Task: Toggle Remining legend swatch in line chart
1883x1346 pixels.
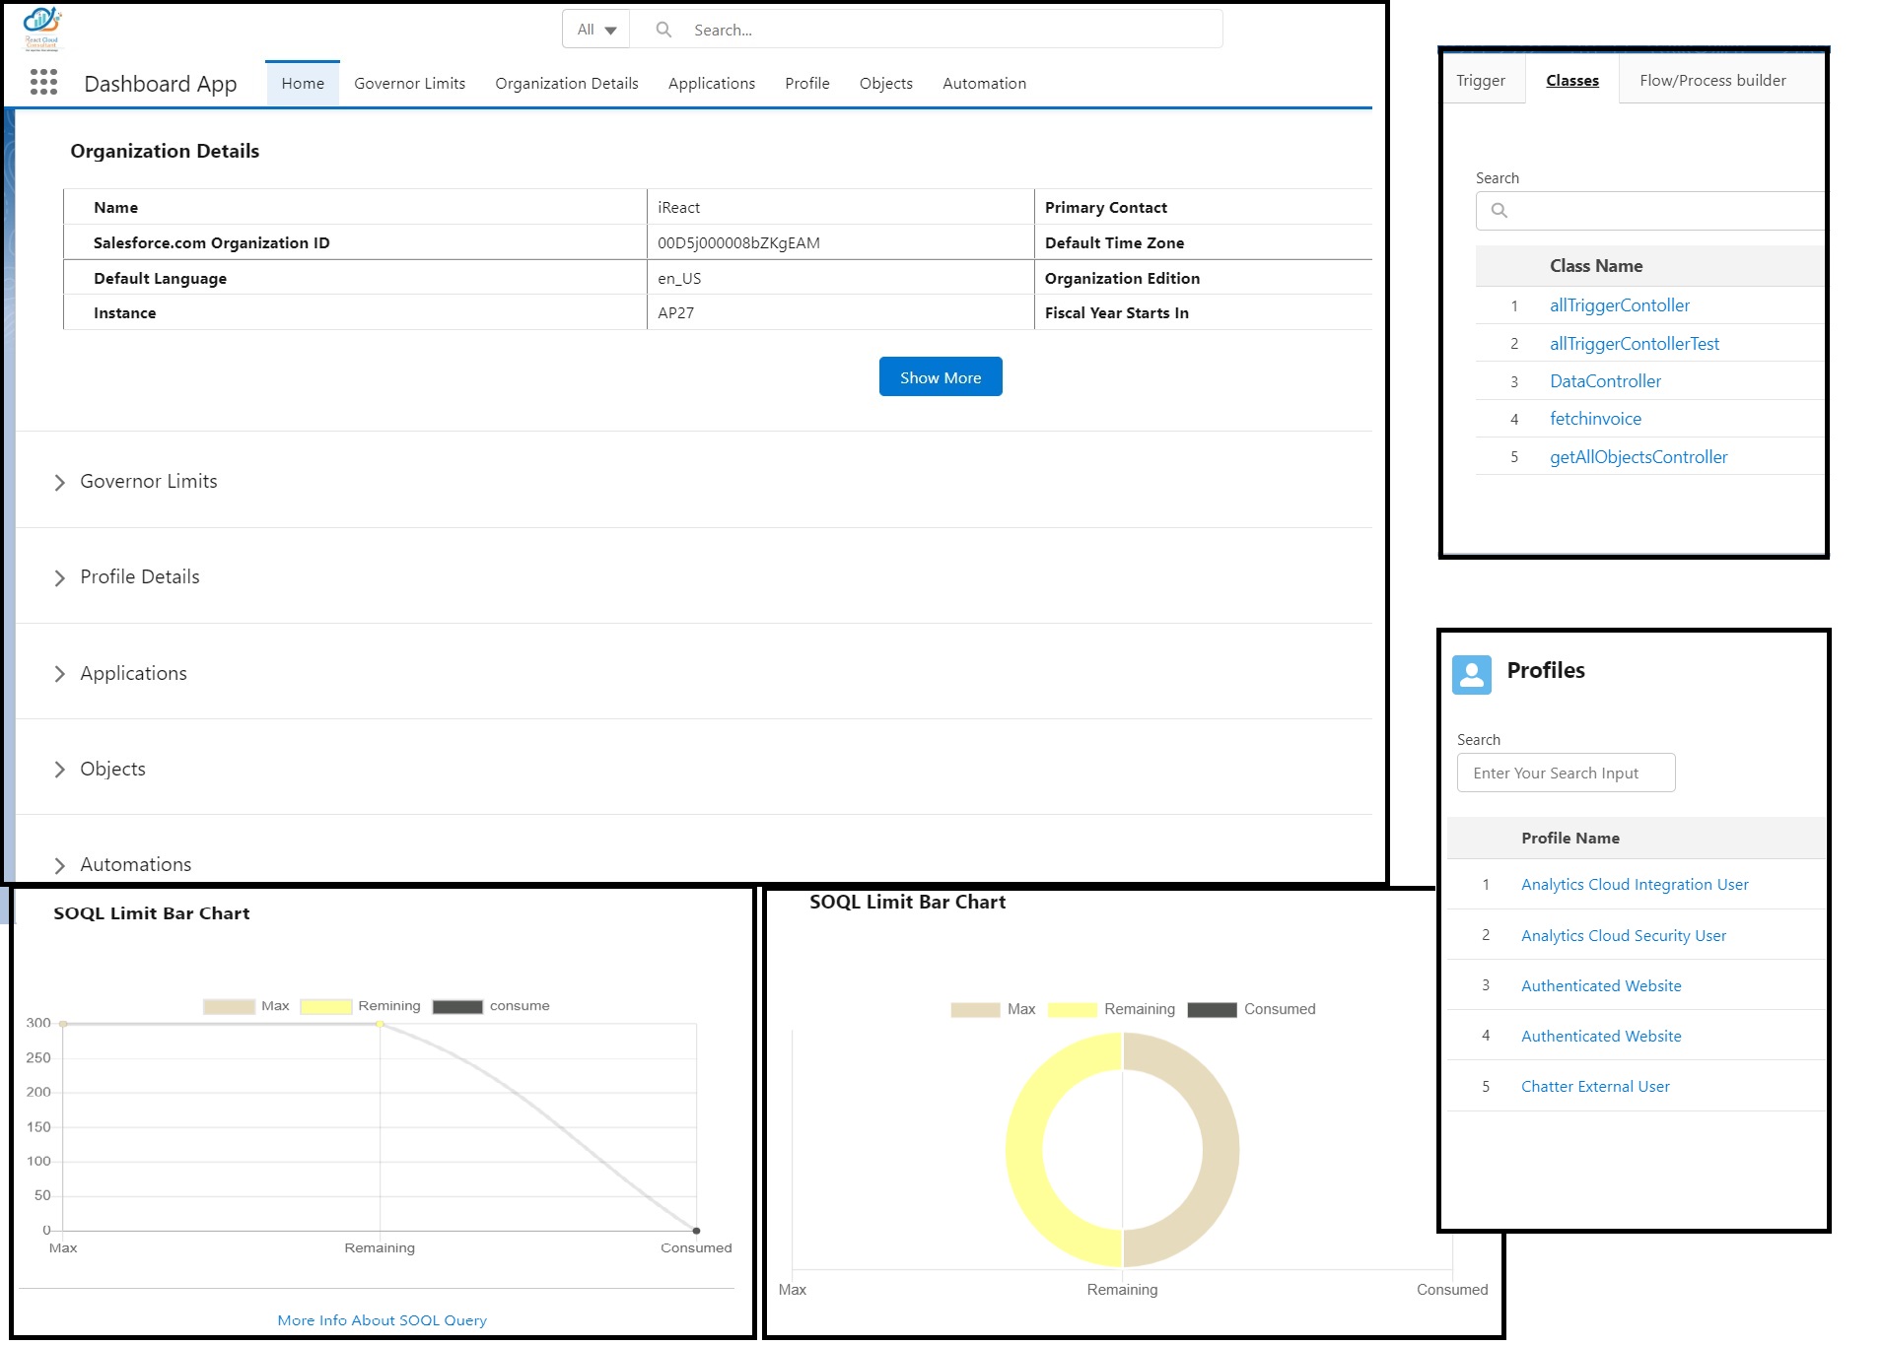Action: coord(326,1006)
